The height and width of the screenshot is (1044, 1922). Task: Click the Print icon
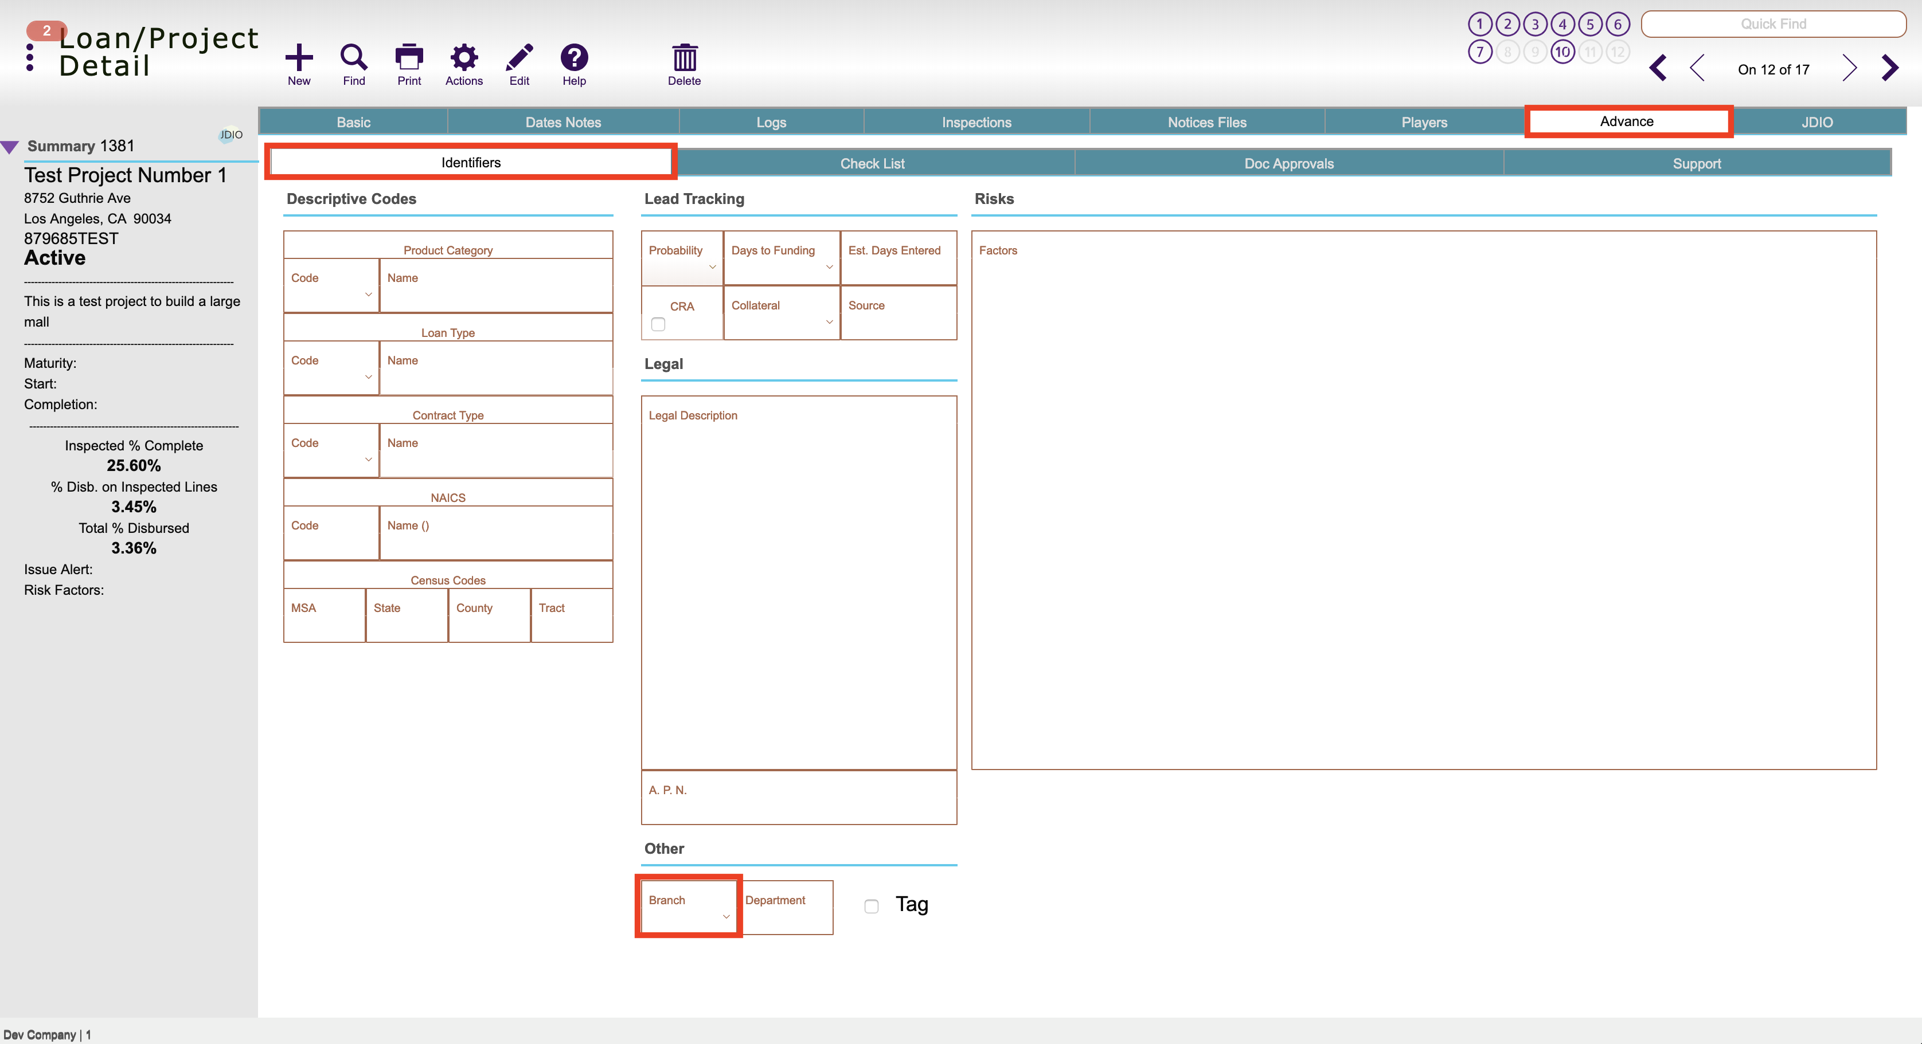pyautogui.click(x=408, y=58)
